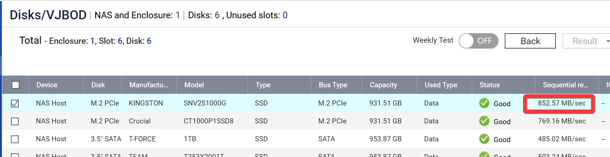The height and width of the screenshot is (157, 610).
Task: Click the 769.16 MB/sec speed value
Action: click(x=561, y=121)
